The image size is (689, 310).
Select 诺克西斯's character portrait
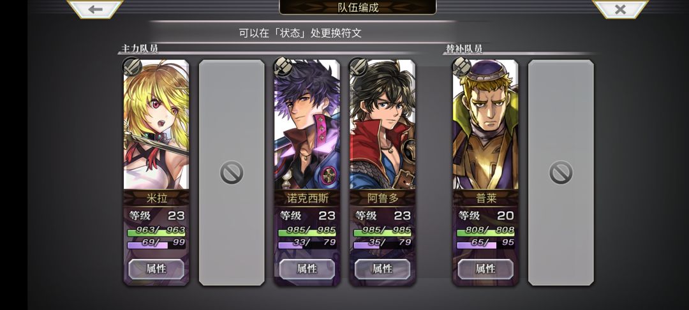click(x=307, y=125)
